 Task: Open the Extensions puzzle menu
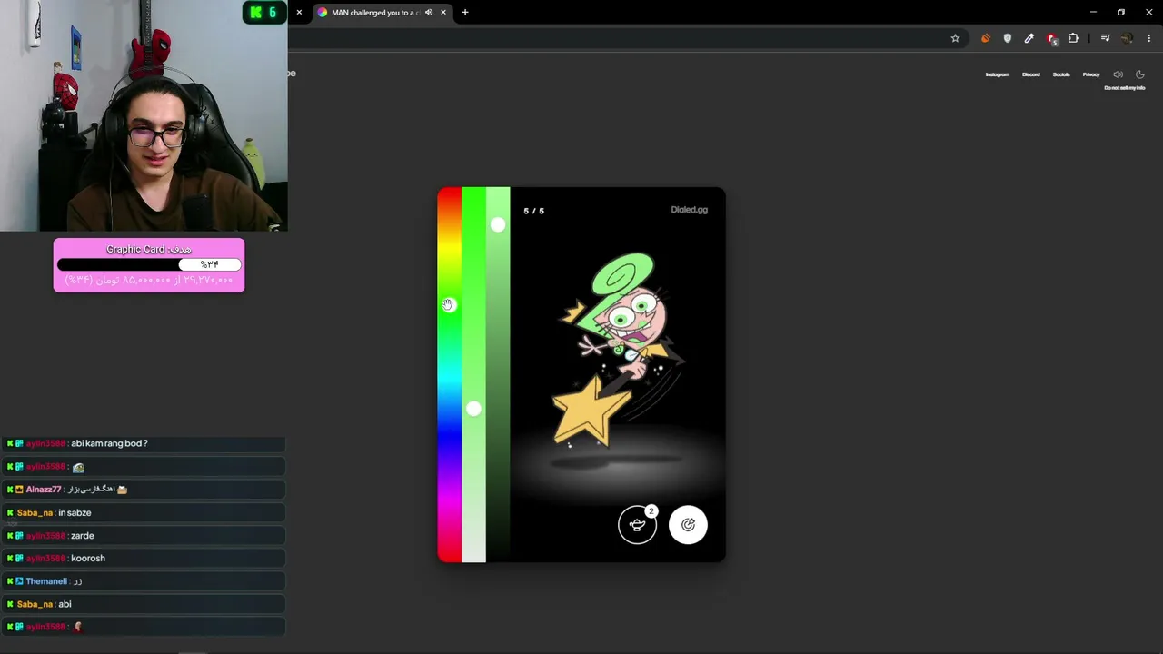click(x=1073, y=38)
